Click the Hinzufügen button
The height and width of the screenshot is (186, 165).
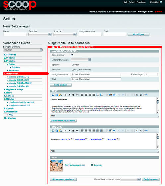tap(138, 34)
